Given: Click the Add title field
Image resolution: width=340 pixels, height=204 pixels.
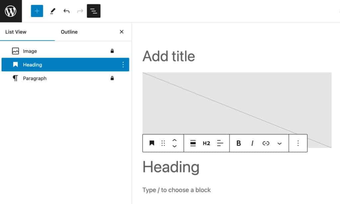Looking at the screenshot, I should 169,56.
